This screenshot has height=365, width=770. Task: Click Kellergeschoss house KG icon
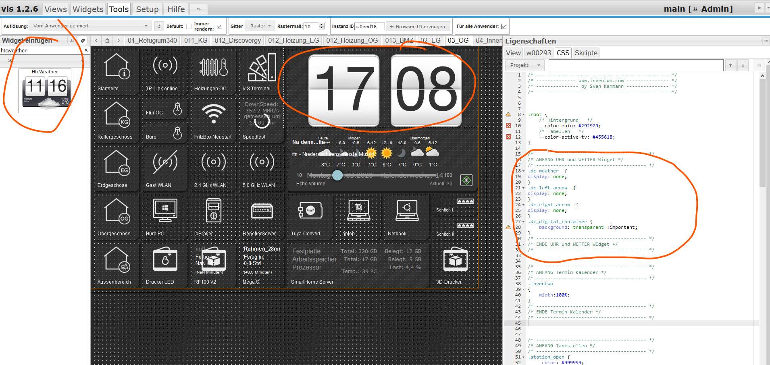(117, 114)
